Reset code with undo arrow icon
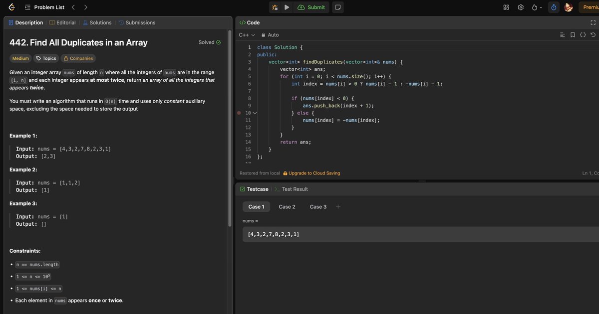599x314 pixels. (593, 35)
